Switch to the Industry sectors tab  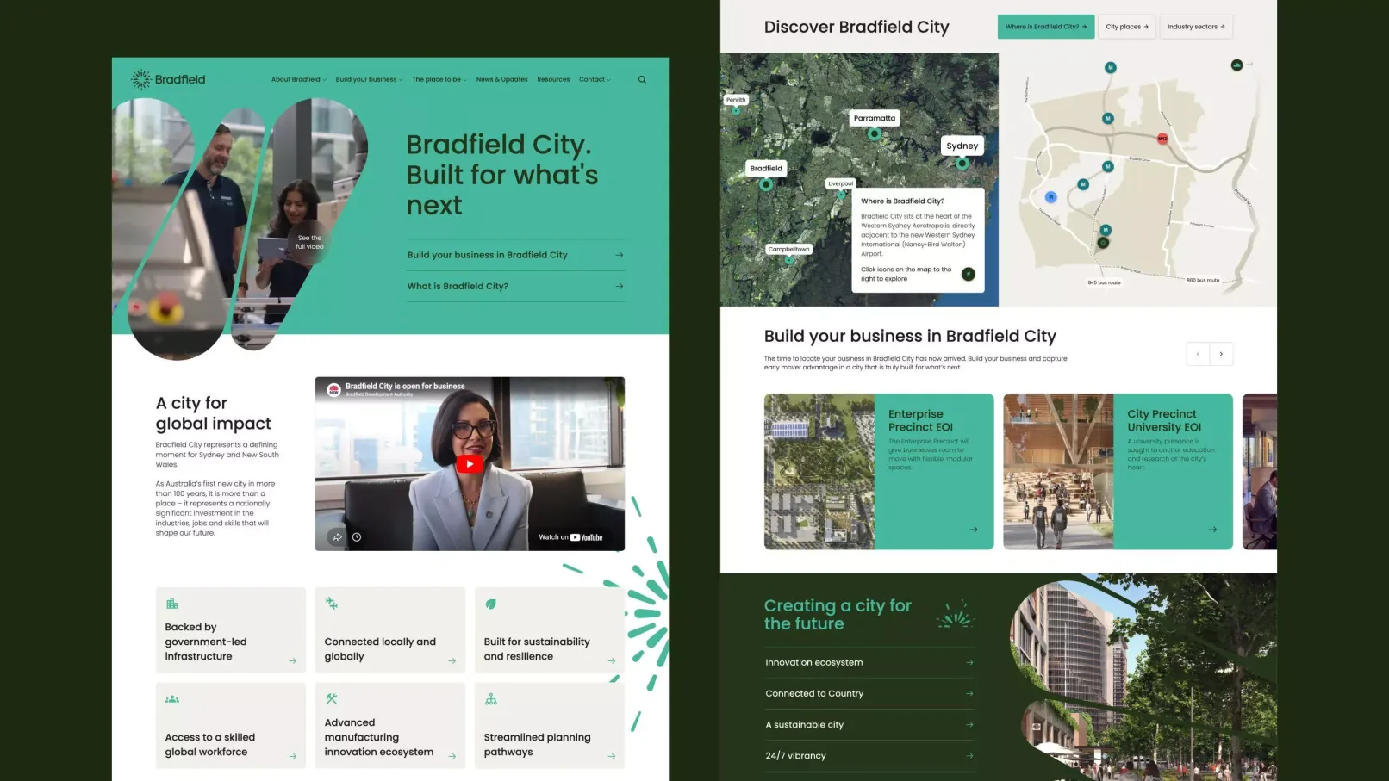pos(1196,27)
